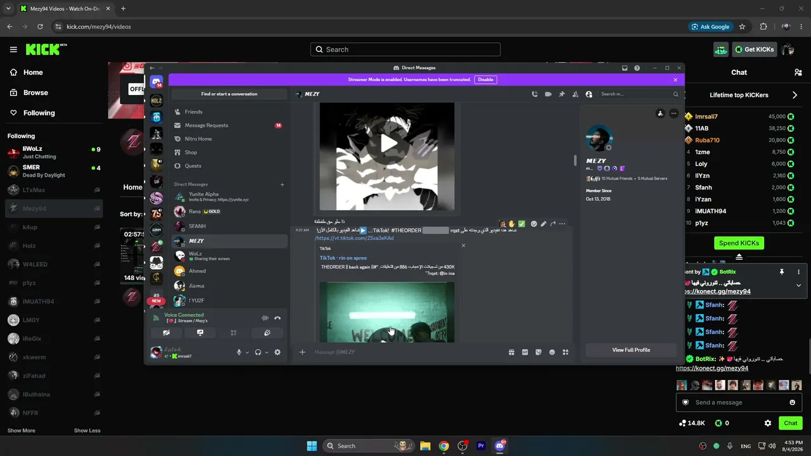Edit the message with pencil icon
Viewport: 811px width, 456px height.
543,224
